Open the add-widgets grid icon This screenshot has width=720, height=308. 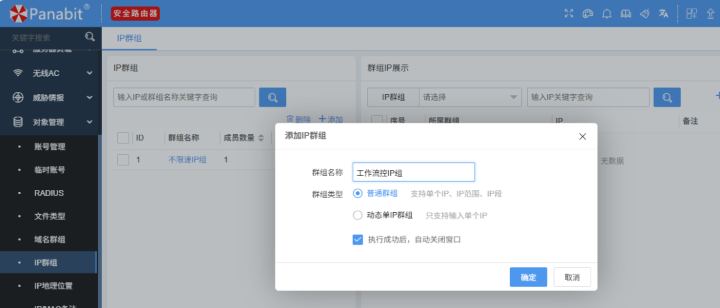pos(691,14)
